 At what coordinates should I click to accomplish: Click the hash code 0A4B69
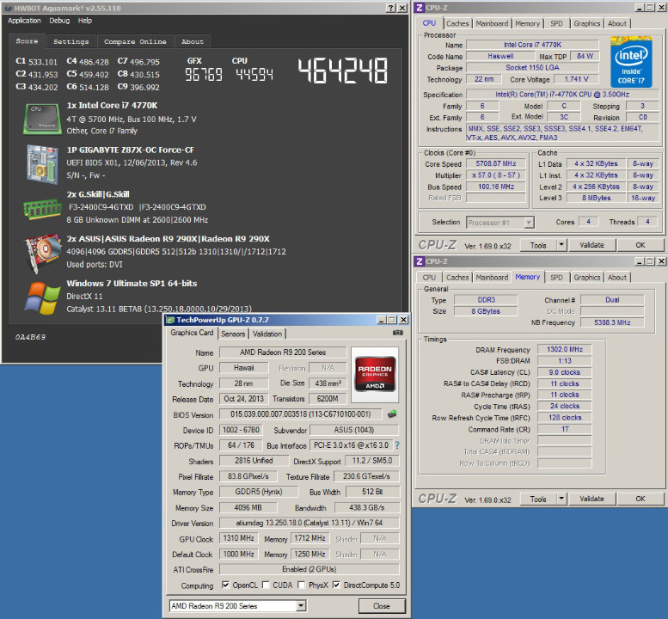[30, 337]
